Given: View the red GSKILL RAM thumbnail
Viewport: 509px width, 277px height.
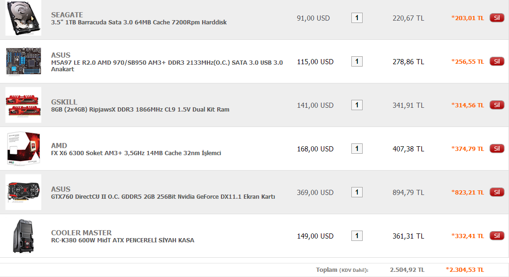Looking at the screenshot, I should click(23, 105).
